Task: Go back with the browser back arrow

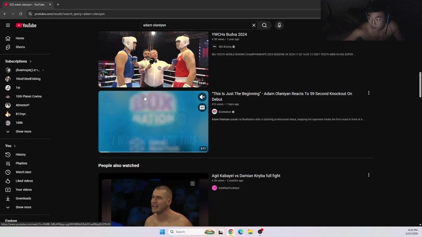Action: pos(5,14)
